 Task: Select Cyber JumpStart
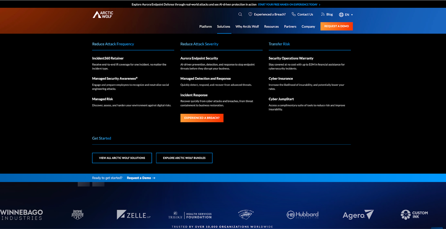click(281, 99)
